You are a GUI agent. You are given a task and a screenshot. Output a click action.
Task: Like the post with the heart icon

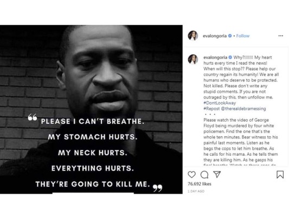point(191,174)
